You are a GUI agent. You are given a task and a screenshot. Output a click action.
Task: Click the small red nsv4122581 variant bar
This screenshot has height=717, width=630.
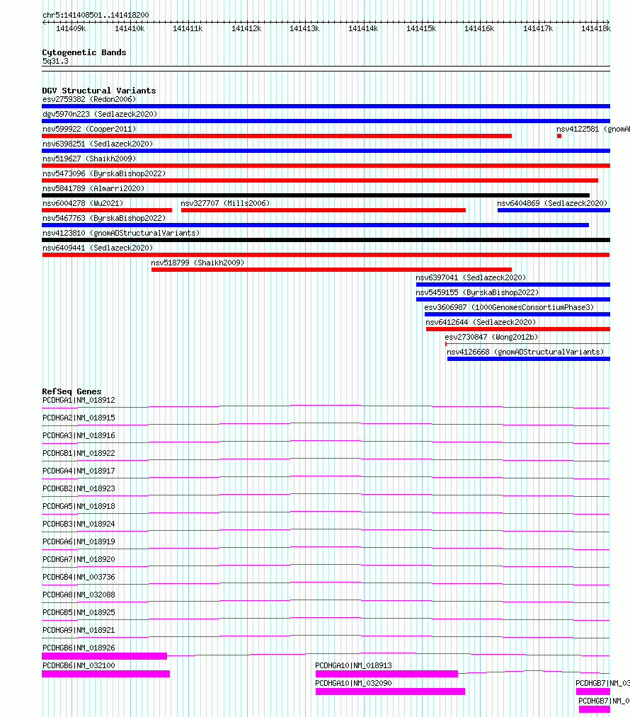click(x=559, y=136)
